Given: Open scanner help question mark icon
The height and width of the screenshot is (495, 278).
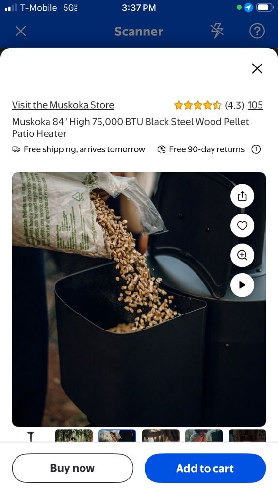Looking at the screenshot, I should [x=257, y=31].
